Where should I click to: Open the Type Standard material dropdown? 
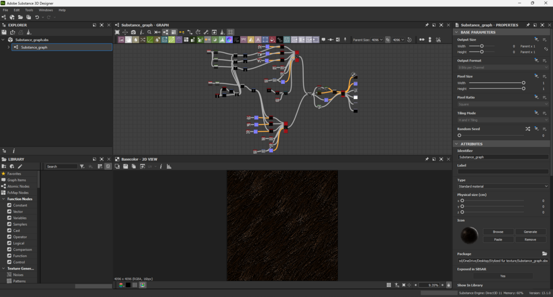pos(503,186)
